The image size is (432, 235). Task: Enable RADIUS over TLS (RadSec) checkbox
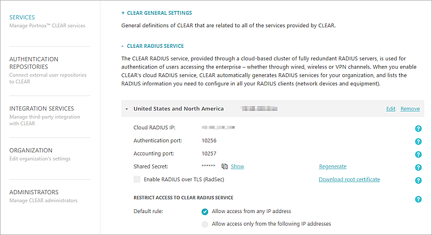click(137, 180)
